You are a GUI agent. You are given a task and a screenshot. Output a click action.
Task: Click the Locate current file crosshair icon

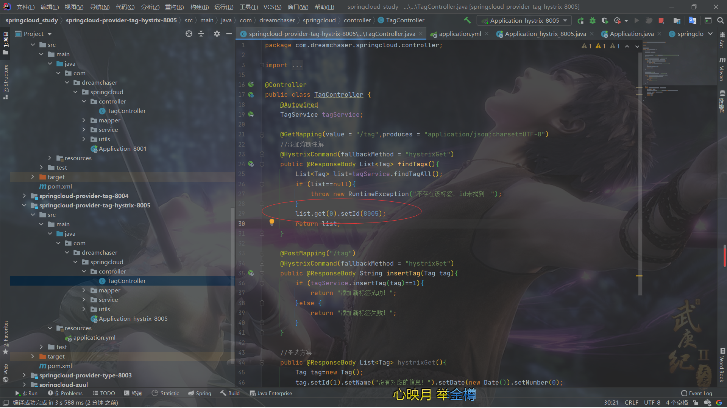click(189, 34)
